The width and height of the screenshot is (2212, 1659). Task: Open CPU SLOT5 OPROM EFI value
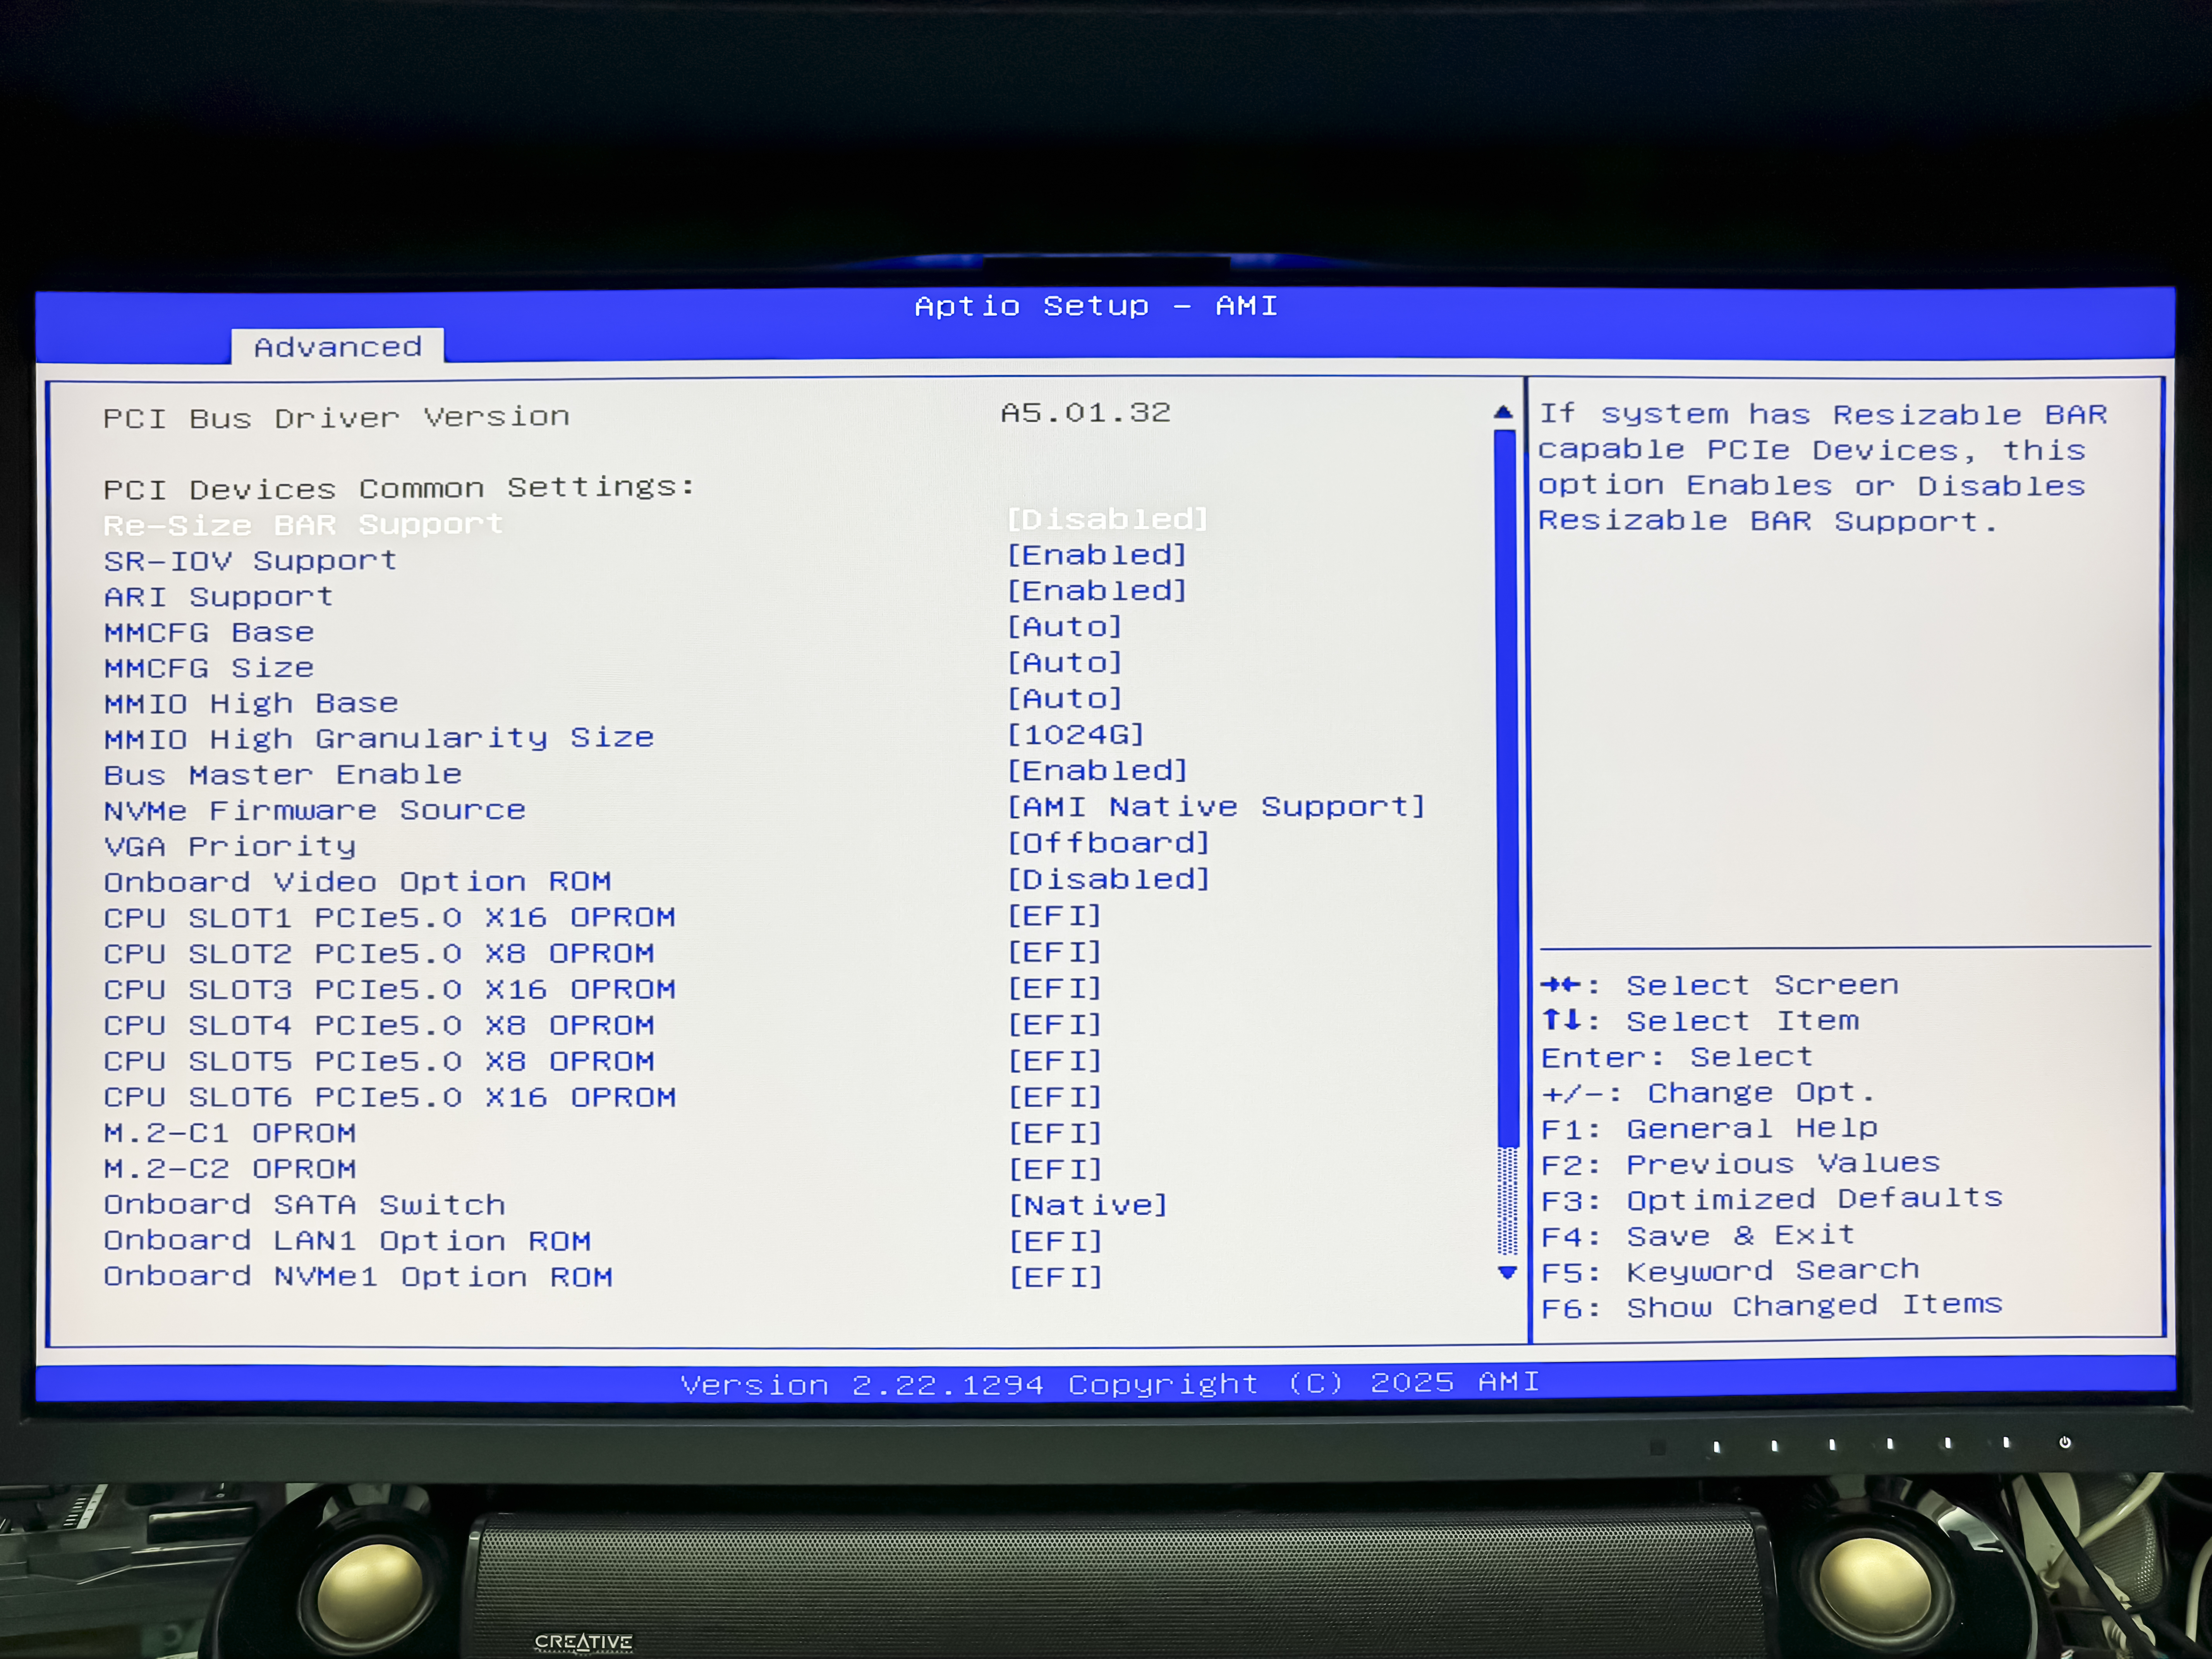[1054, 1061]
